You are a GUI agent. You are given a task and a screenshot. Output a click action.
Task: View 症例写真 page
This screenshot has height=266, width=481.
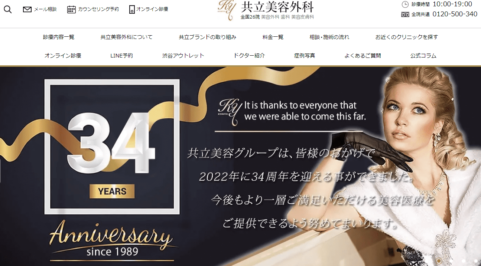[305, 56]
